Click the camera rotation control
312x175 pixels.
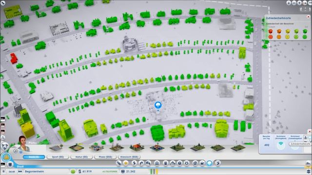tap(306, 9)
